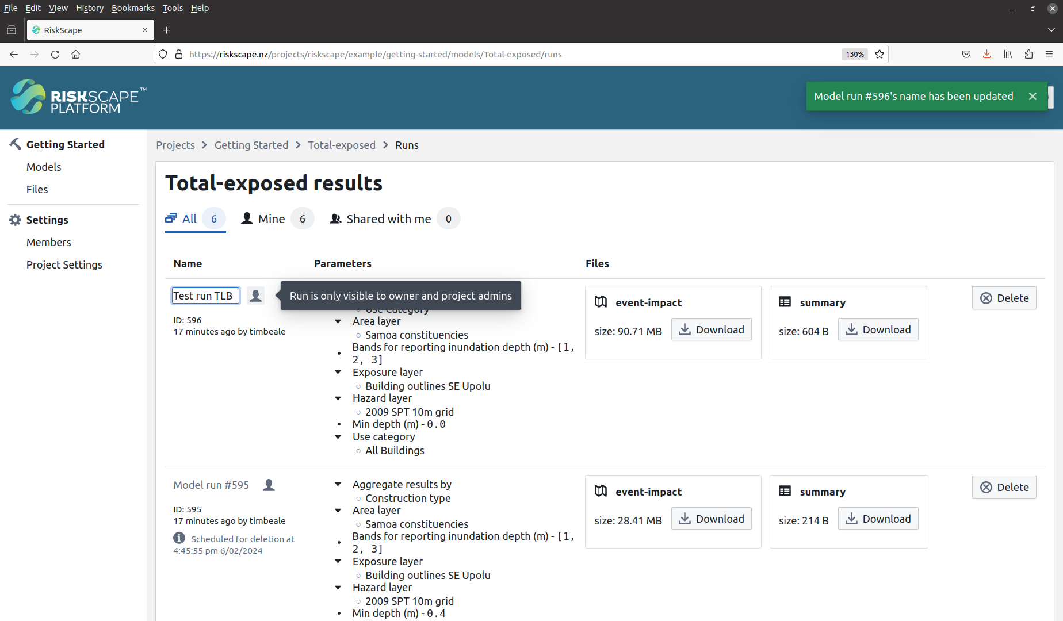Screen dimensions: 1063x621
Task: Go back using the browser back arrow
Action: click(x=14, y=54)
